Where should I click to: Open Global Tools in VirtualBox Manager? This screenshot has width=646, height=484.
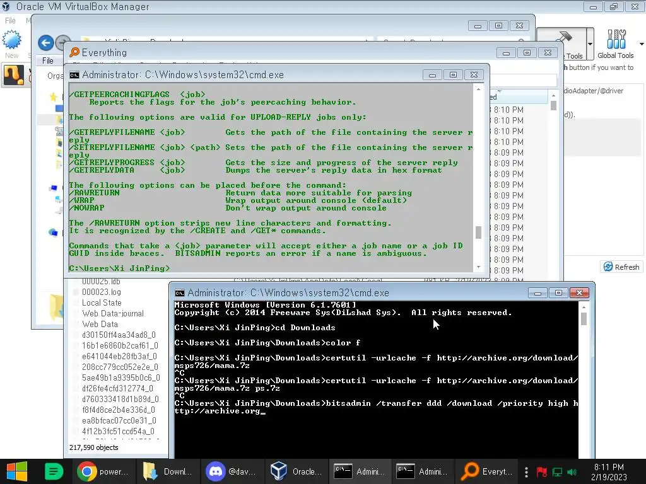(x=616, y=44)
